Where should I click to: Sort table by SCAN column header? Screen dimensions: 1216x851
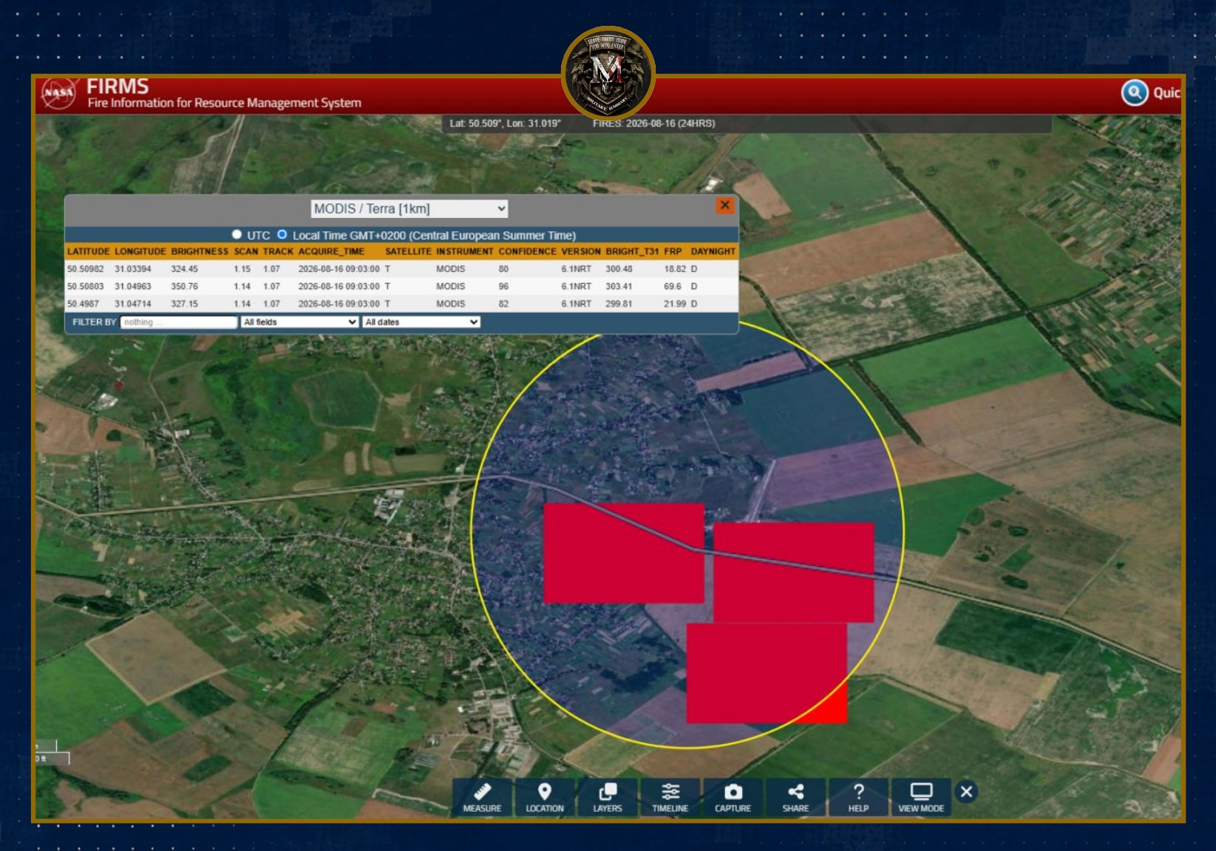[246, 251]
